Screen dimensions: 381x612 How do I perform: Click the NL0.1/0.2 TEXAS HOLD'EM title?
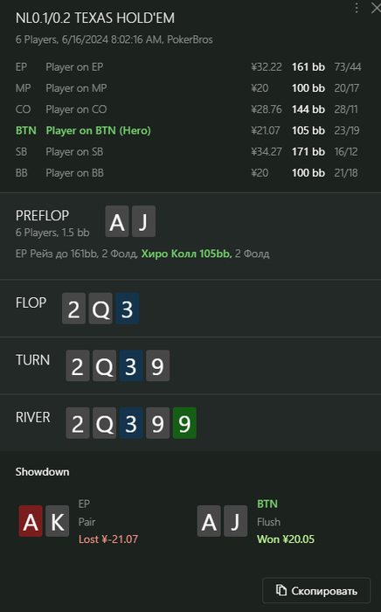pyautogui.click(x=95, y=18)
